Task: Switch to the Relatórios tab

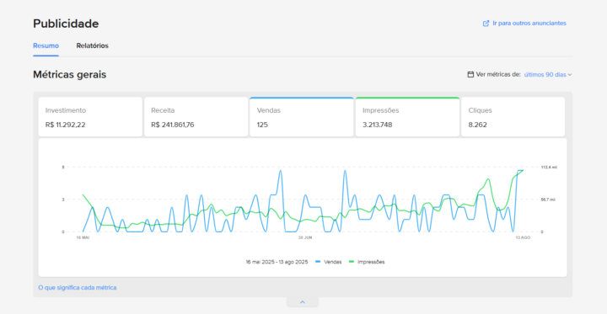Action: click(x=92, y=45)
